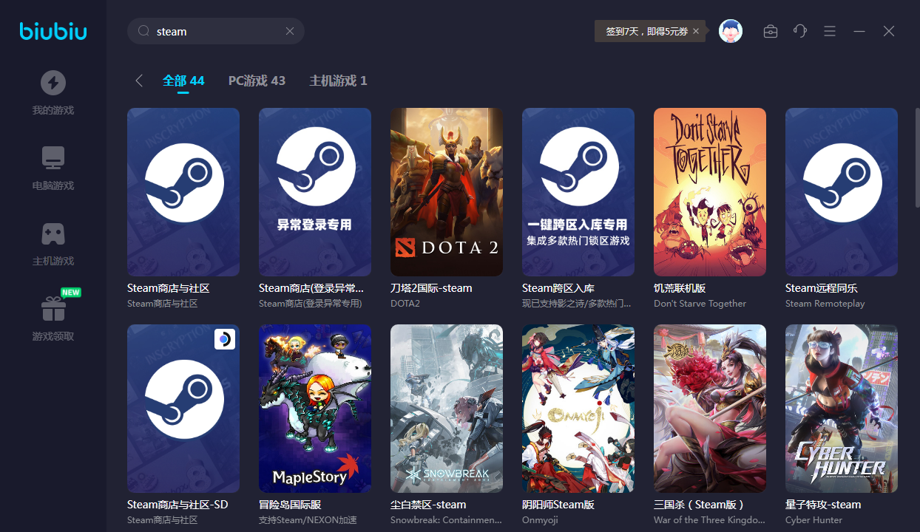Click title 饥荒联机版
Image resolution: width=920 pixels, height=532 pixels.
680,288
